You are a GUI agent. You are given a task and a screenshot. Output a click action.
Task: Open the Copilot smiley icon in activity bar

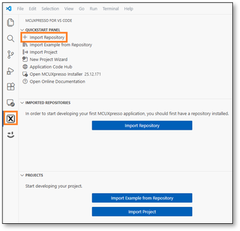pyautogui.click(x=11, y=135)
